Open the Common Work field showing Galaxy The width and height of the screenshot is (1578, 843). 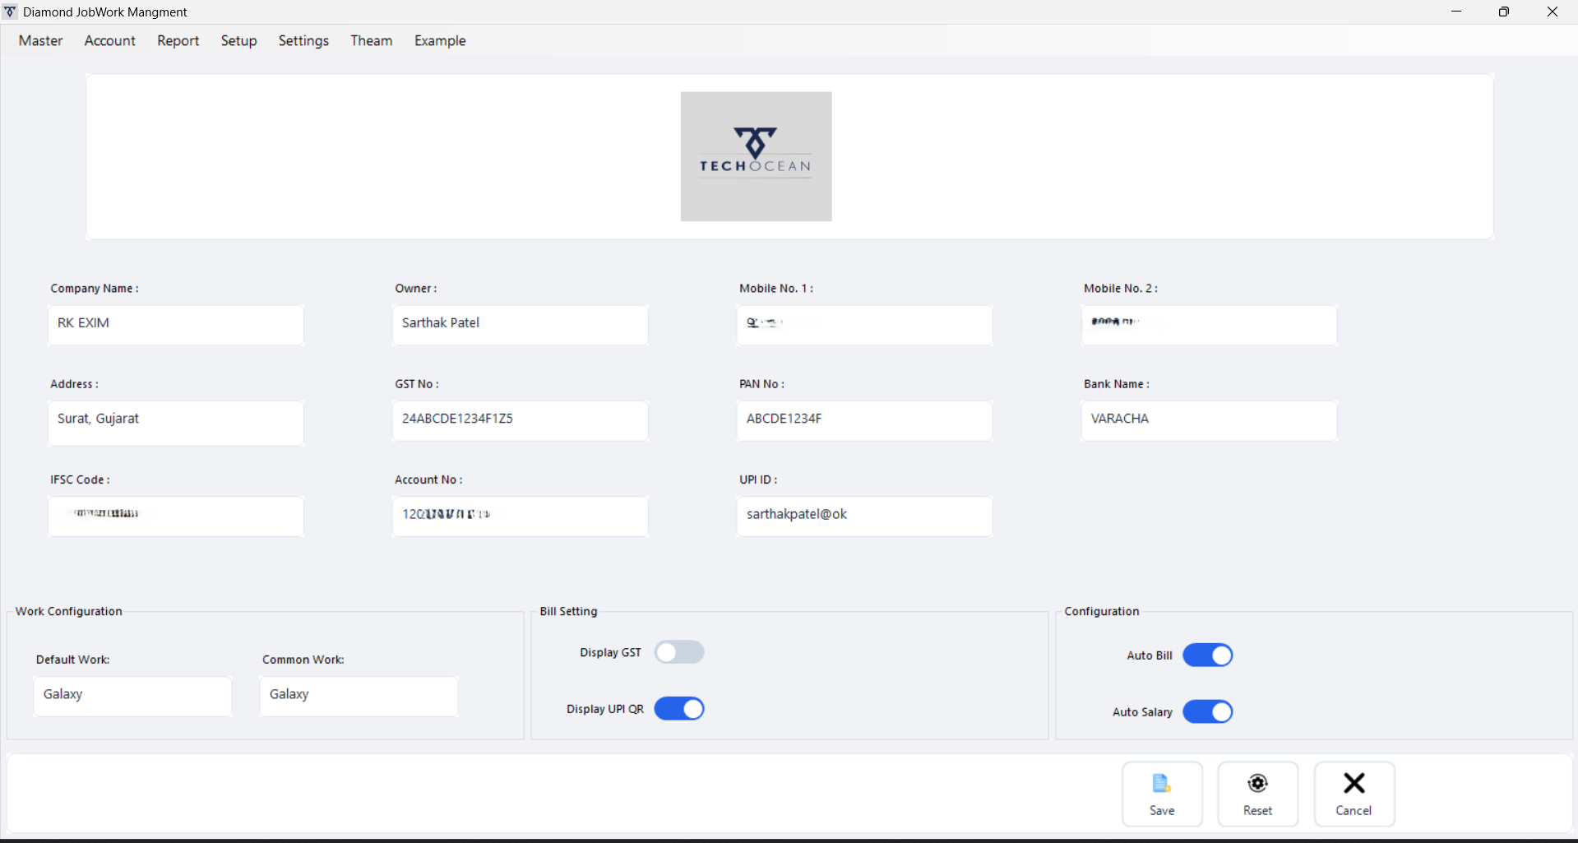(x=359, y=696)
